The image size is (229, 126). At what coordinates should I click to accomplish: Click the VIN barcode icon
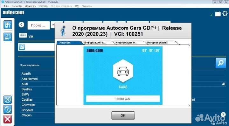23,35
